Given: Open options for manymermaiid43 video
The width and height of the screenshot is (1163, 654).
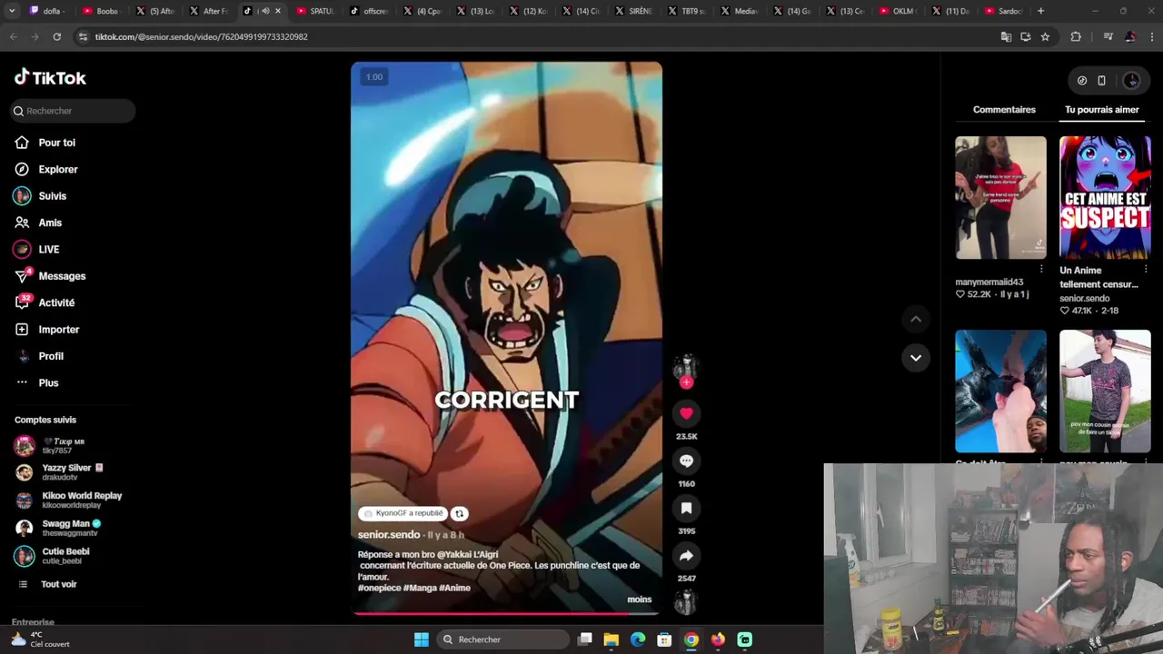Looking at the screenshot, I should (x=1041, y=270).
